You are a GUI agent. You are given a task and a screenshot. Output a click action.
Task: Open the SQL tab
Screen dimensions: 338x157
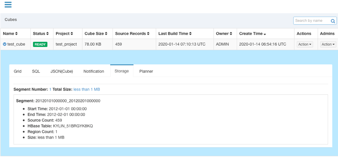click(x=36, y=71)
